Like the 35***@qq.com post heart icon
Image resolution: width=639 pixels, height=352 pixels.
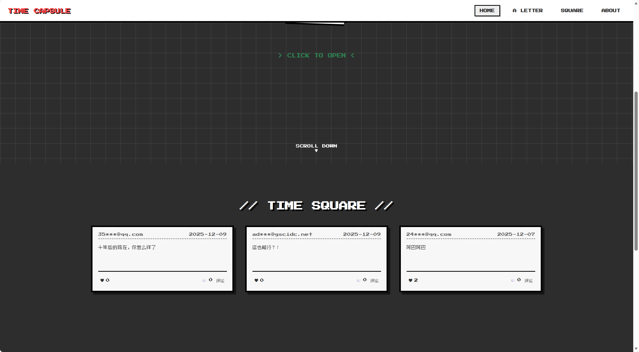click(x=102, y=280)
